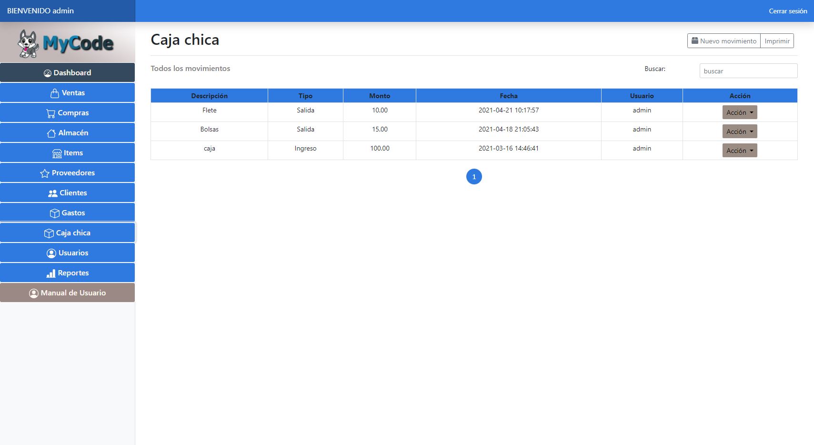Click the house icon for Almacén

51,133
